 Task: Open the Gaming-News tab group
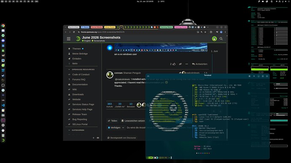166,27
